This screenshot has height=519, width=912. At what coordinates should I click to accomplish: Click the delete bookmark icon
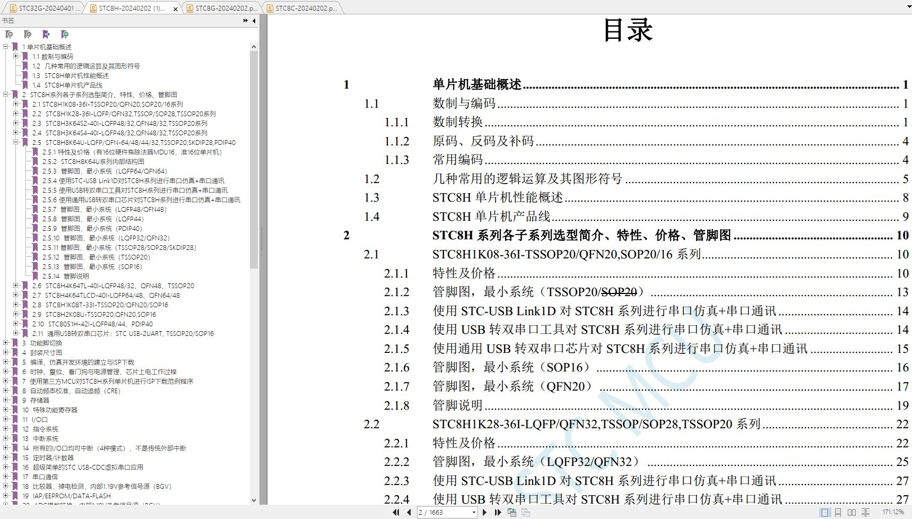click(x=9, y=34)
